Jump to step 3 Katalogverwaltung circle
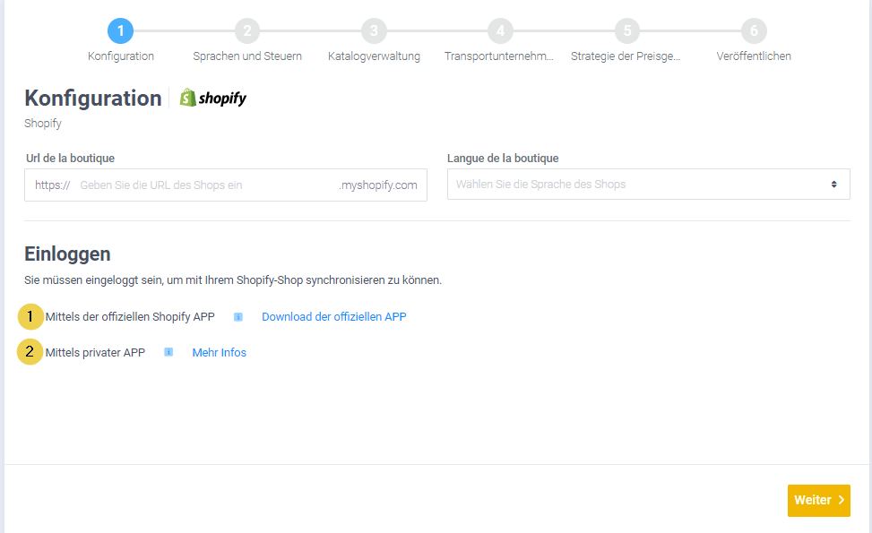The width and height of the screenshot is (872, 533). pyautogui.click(x=374, y=31)
